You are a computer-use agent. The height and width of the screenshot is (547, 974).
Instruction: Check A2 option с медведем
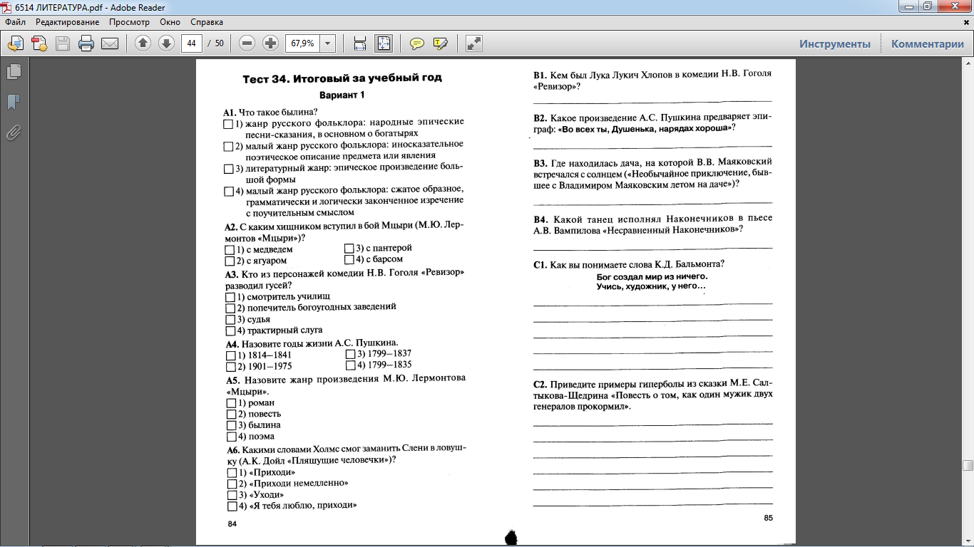[230, 250]
